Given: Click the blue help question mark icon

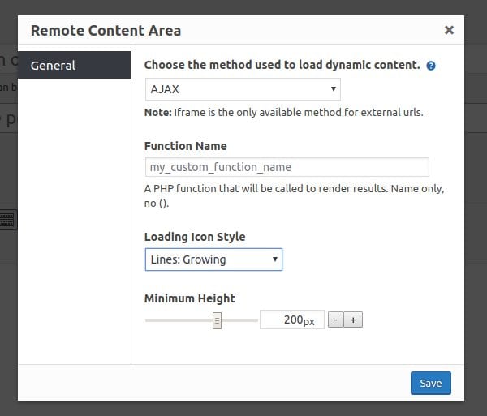Looking at the screenshot, I should pyautogui.click(x=431, y=66).
